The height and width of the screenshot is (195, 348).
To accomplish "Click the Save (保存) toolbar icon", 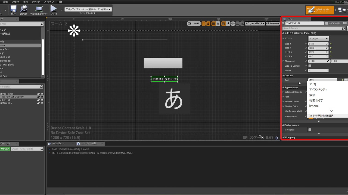I will [x=13, y=10].
